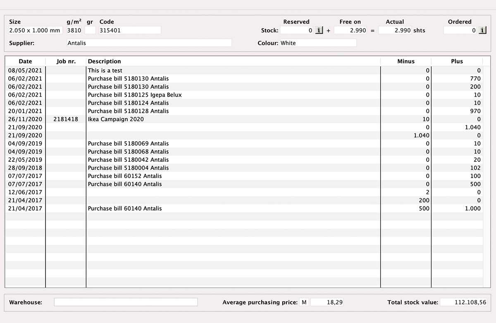This screenshot has width=496, height=323.
Task: Click the Supplier field showing Antalis
Action: click(149, 43)
